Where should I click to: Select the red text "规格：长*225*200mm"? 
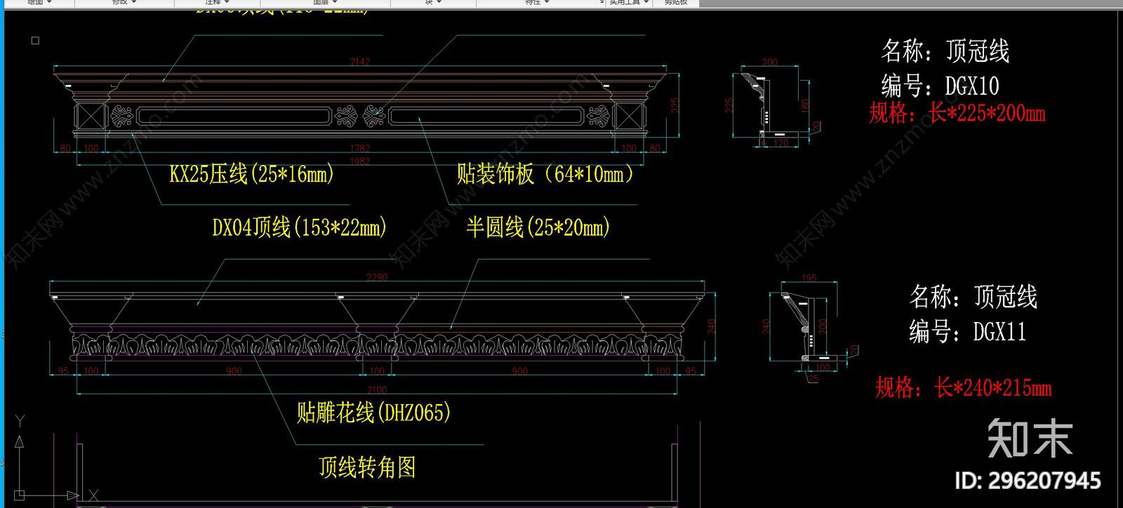(957, 112)
